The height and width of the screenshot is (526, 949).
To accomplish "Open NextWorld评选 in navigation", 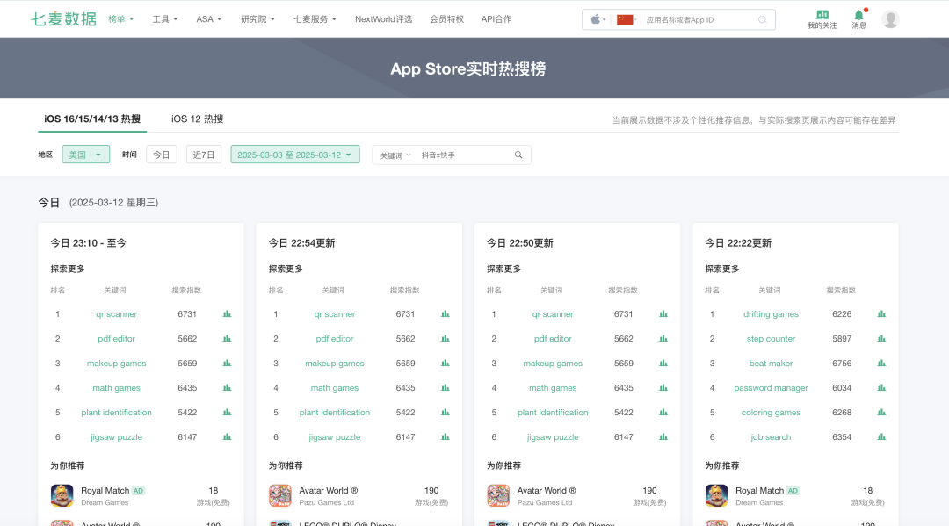I will pyautogui.click(x=383, y=19).
